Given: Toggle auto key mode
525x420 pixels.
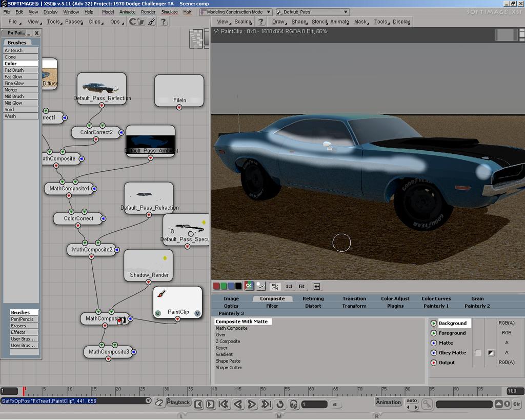Looking at the screenshot, I should coord(412,401).
